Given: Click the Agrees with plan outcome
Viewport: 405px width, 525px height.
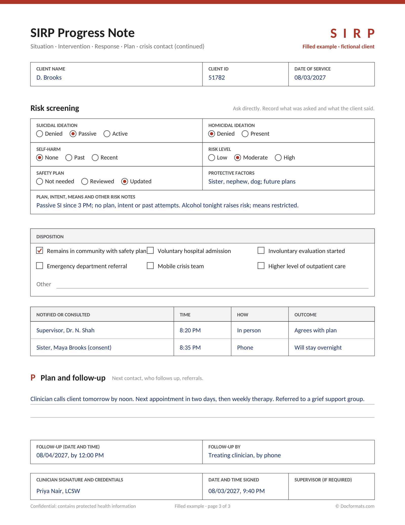Looking at the screenshot, I should click(x=332, y=330).
